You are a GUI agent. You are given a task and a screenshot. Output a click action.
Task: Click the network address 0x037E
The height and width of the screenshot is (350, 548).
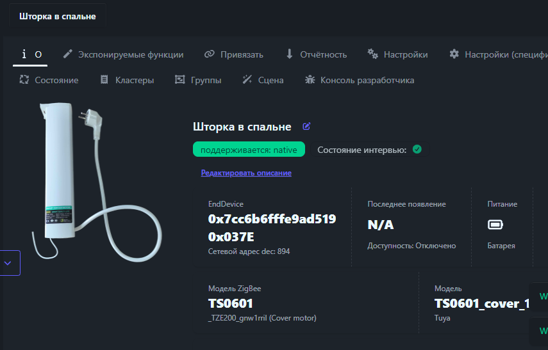pos(231,237)
